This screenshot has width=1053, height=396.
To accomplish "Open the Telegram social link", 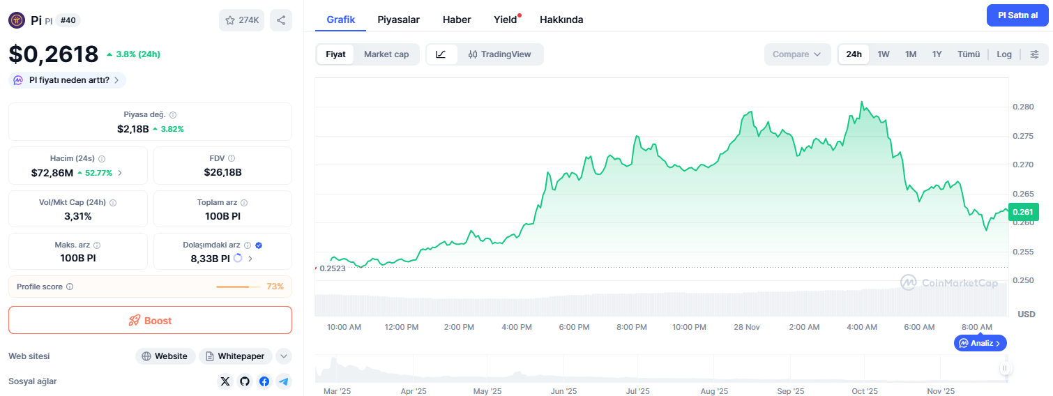I will tap(283, 381).
